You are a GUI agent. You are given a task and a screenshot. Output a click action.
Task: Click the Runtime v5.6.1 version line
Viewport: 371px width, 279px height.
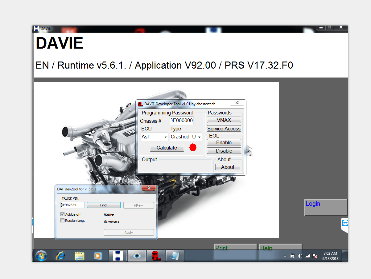(x=164, y=65)
